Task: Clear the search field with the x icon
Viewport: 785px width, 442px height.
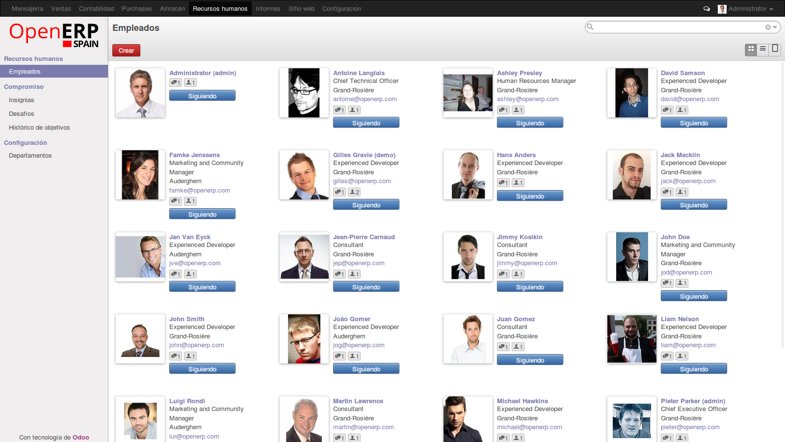Action: [x=768, y=28]
